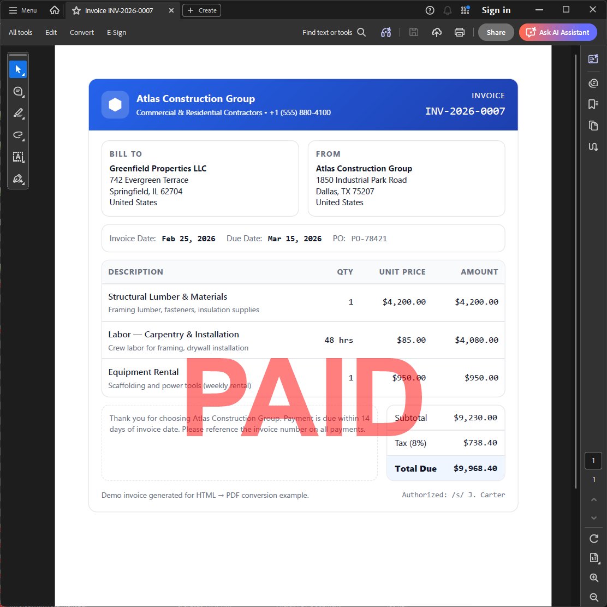The height and width of the screenshot is (607, 607).
Task: Open the apps grid dropdown
Action: pyautogui.click(x=465, y=10)
